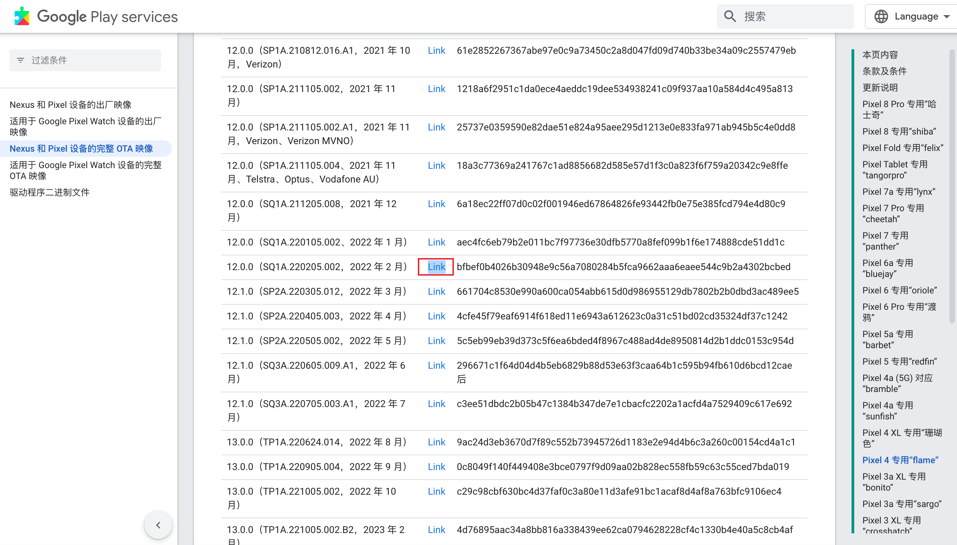Click Link for SP1A.211105.002 November 2021
Viewport: 957px width, 545px height.
point(436,89)
